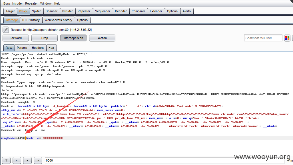Click the help question mark button

[x=6, y=160]
